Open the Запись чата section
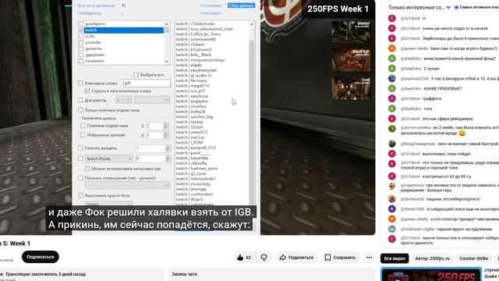This screenshot has height=281, width=499. (184, 274)
